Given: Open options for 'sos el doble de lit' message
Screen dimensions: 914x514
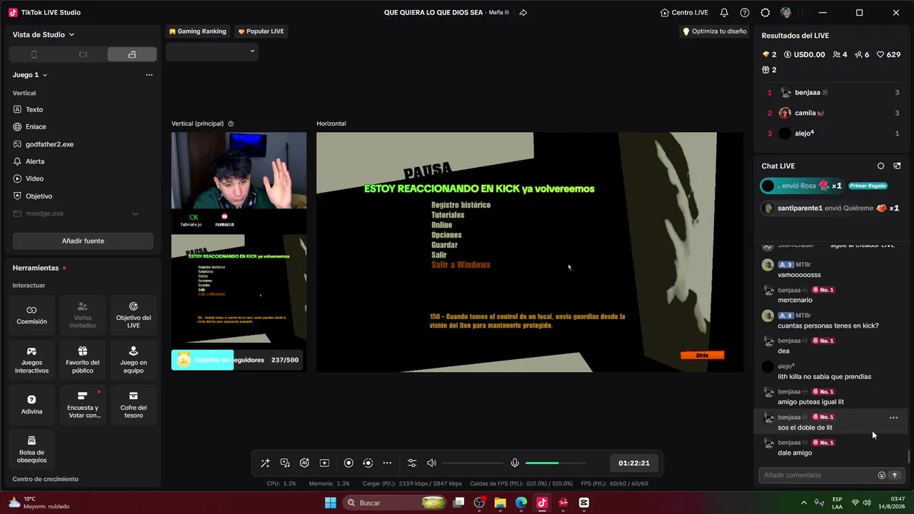Looking at the screenshot, I should pos(893,418).
